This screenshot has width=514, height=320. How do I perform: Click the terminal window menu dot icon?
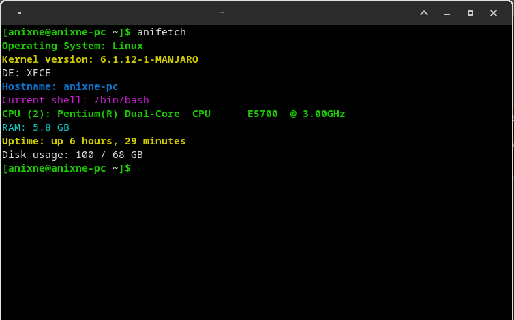coord(20,13)
